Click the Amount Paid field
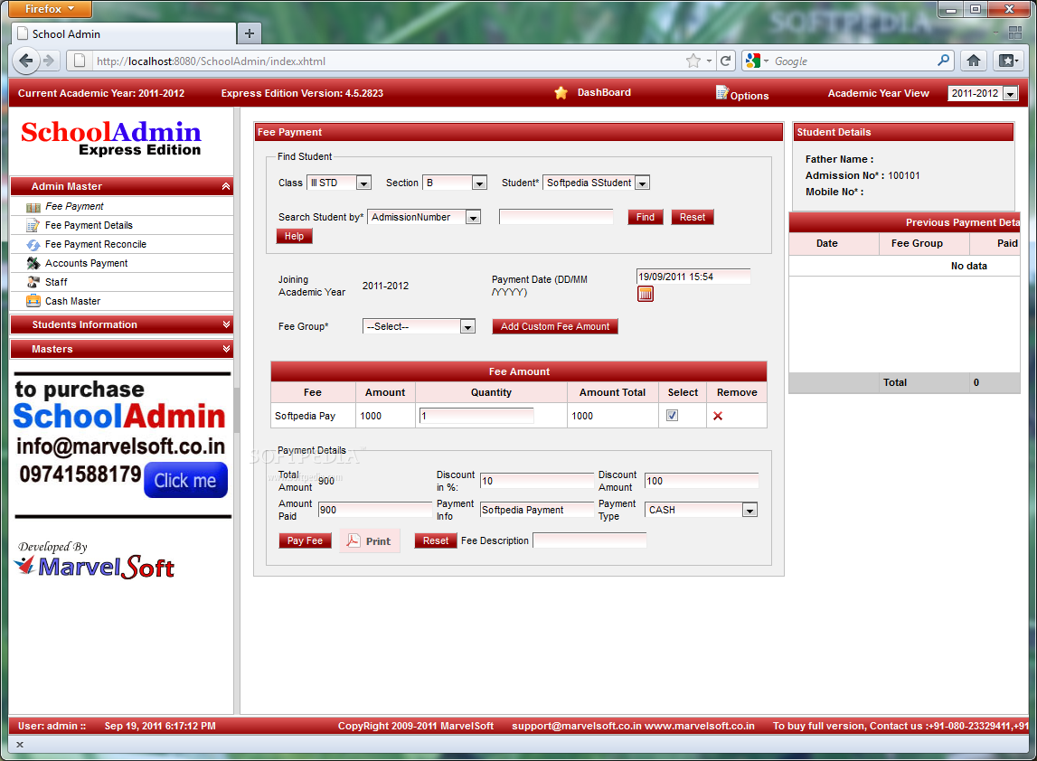The width and height of the screenshot is (1037, 761). pyautogui.click(x=375, y=511)
